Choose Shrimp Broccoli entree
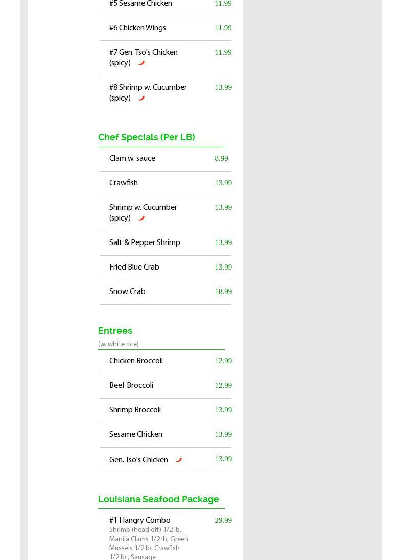401x560 pixels. click(x=166, y=411)
